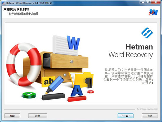Maximize the Hetman Word Recovery window

pyautogui.click(x=148, y=2)
